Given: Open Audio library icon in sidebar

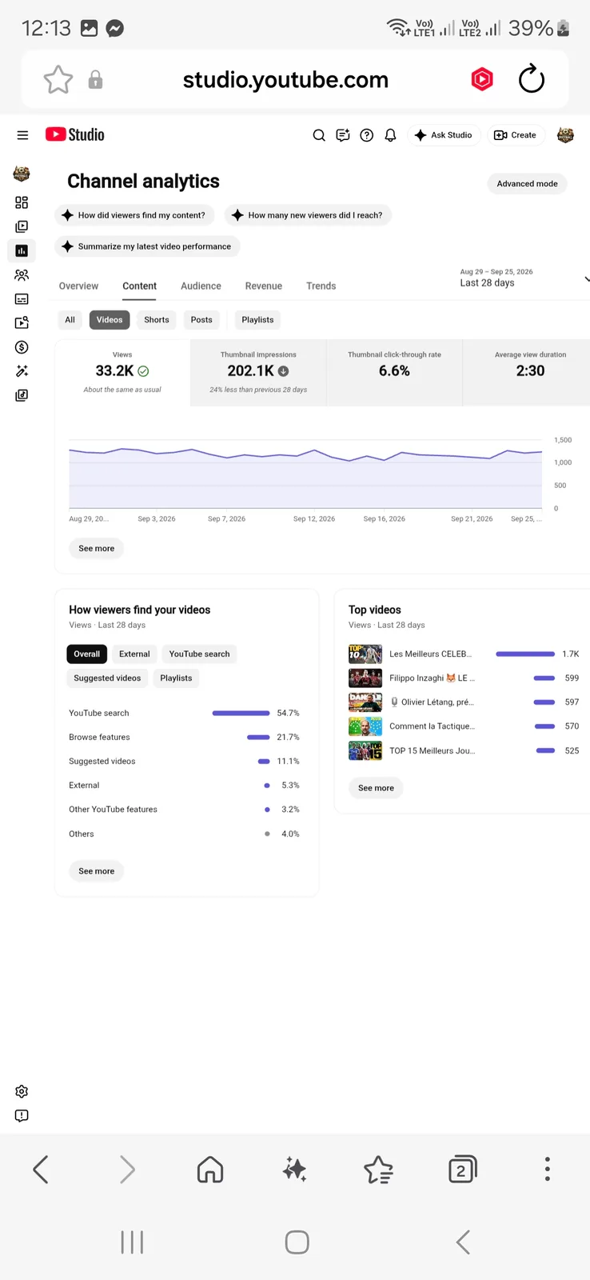Looking at the screenshot, I should pyautogui.click(x=22, y=395).
